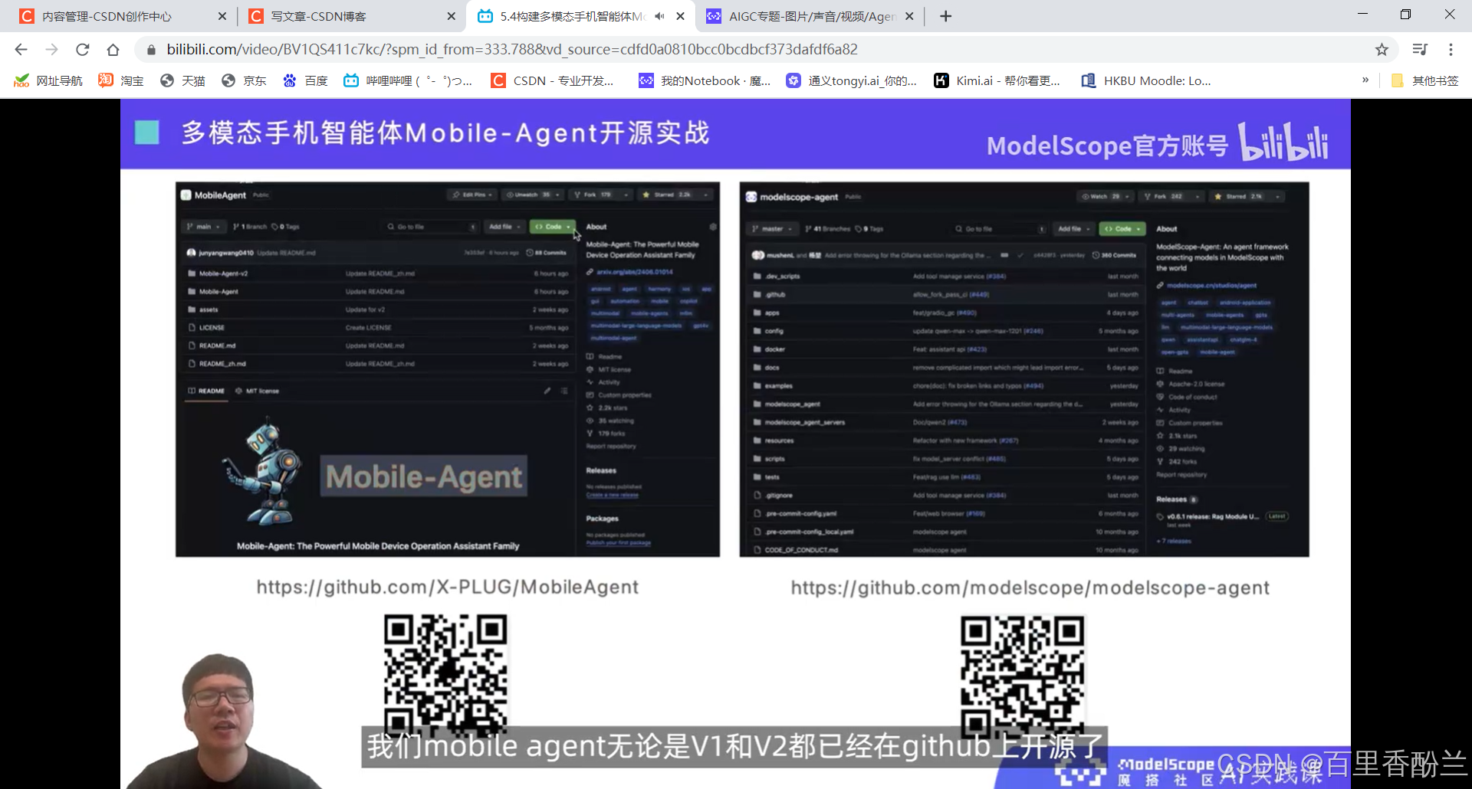Viewport: 1472px width, 789px height.
Task: Minimize the browser window
Action: point(1362,15)
